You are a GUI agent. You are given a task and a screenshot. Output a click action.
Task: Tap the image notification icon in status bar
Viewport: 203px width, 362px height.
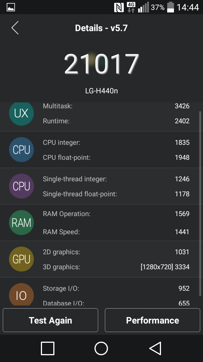[x=11, y=7]
